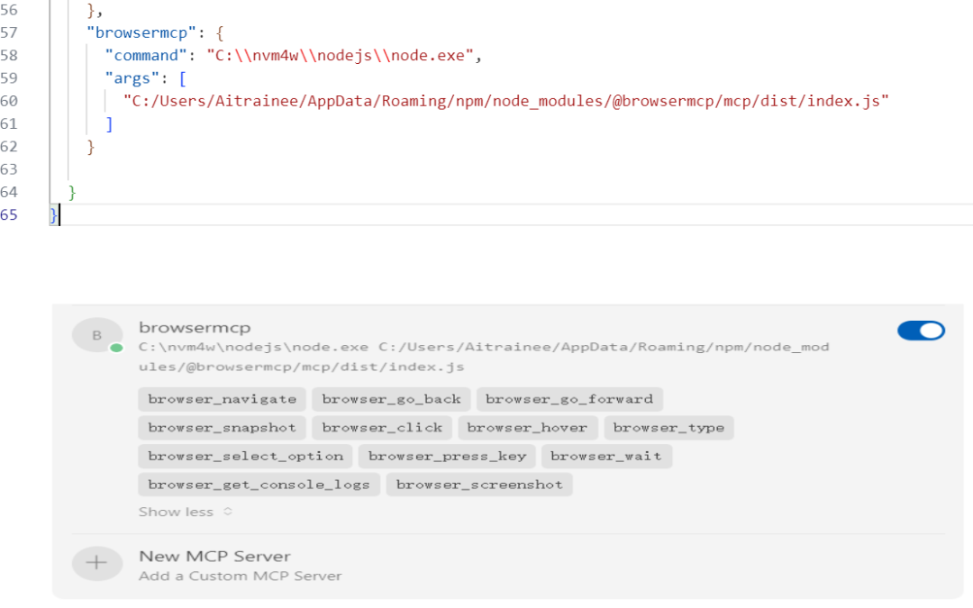Image resolution: width=973 pixels, height=608 pixels.
Task: Click line number 57 in the gutter
Action: 9,33
